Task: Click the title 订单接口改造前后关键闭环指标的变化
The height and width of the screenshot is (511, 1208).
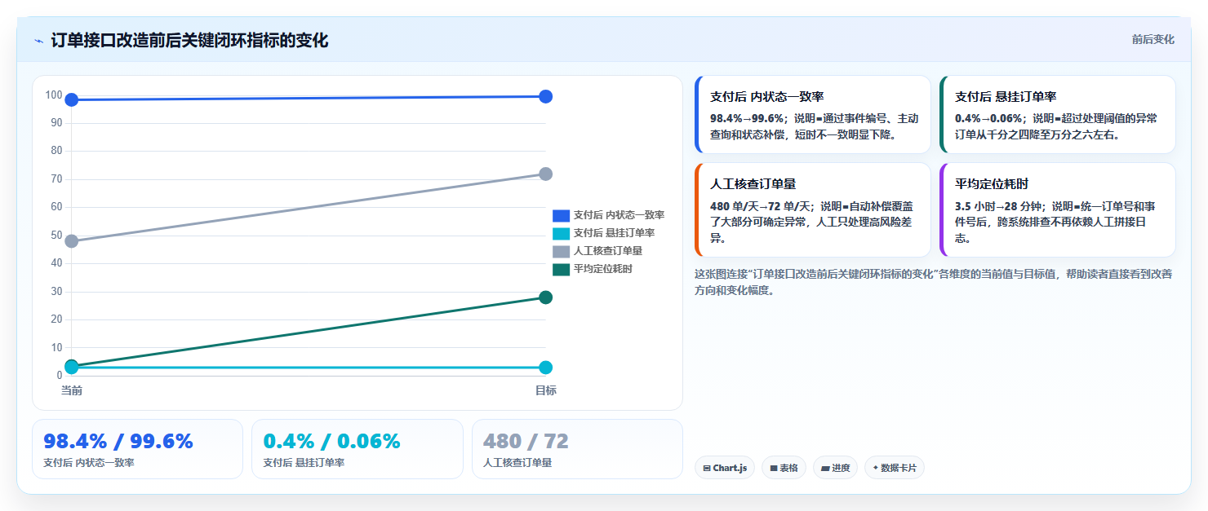Action: [189, 40]
